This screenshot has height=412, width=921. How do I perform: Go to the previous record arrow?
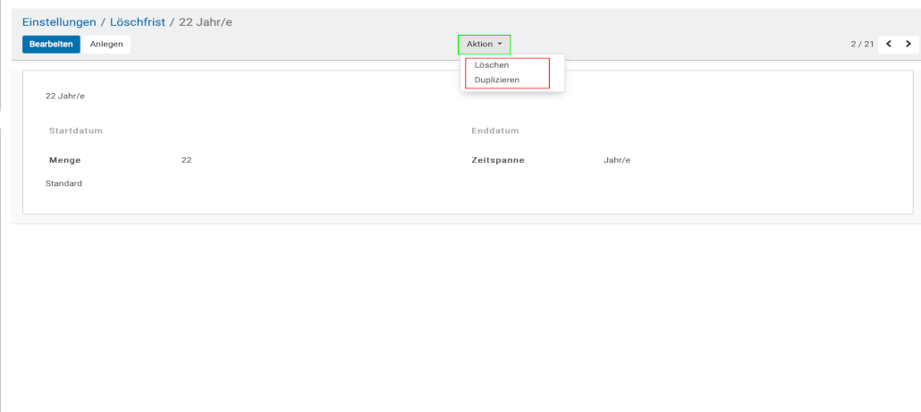click(x=889, y=44)
